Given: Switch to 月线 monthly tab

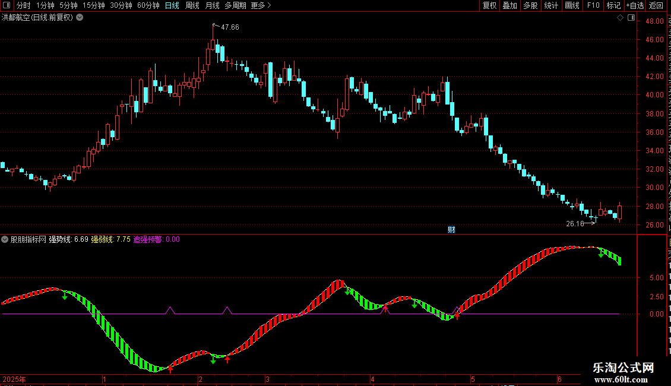Looking at the screenshot, I should pos(212,5).
